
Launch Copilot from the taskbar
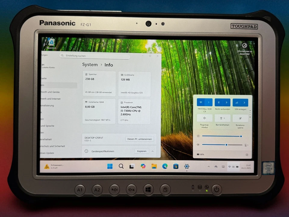point(143,166)
